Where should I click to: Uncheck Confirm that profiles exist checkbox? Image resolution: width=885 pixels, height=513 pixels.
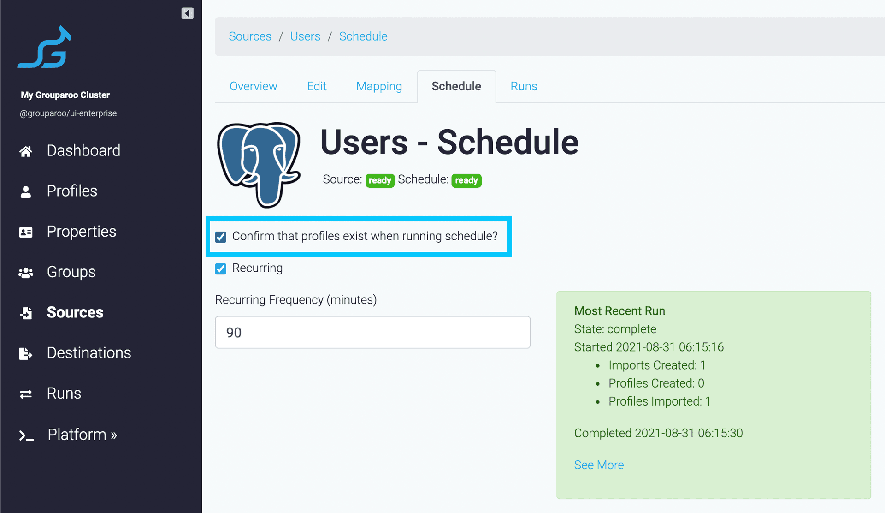pyautogui.click(x=221, y=237)
